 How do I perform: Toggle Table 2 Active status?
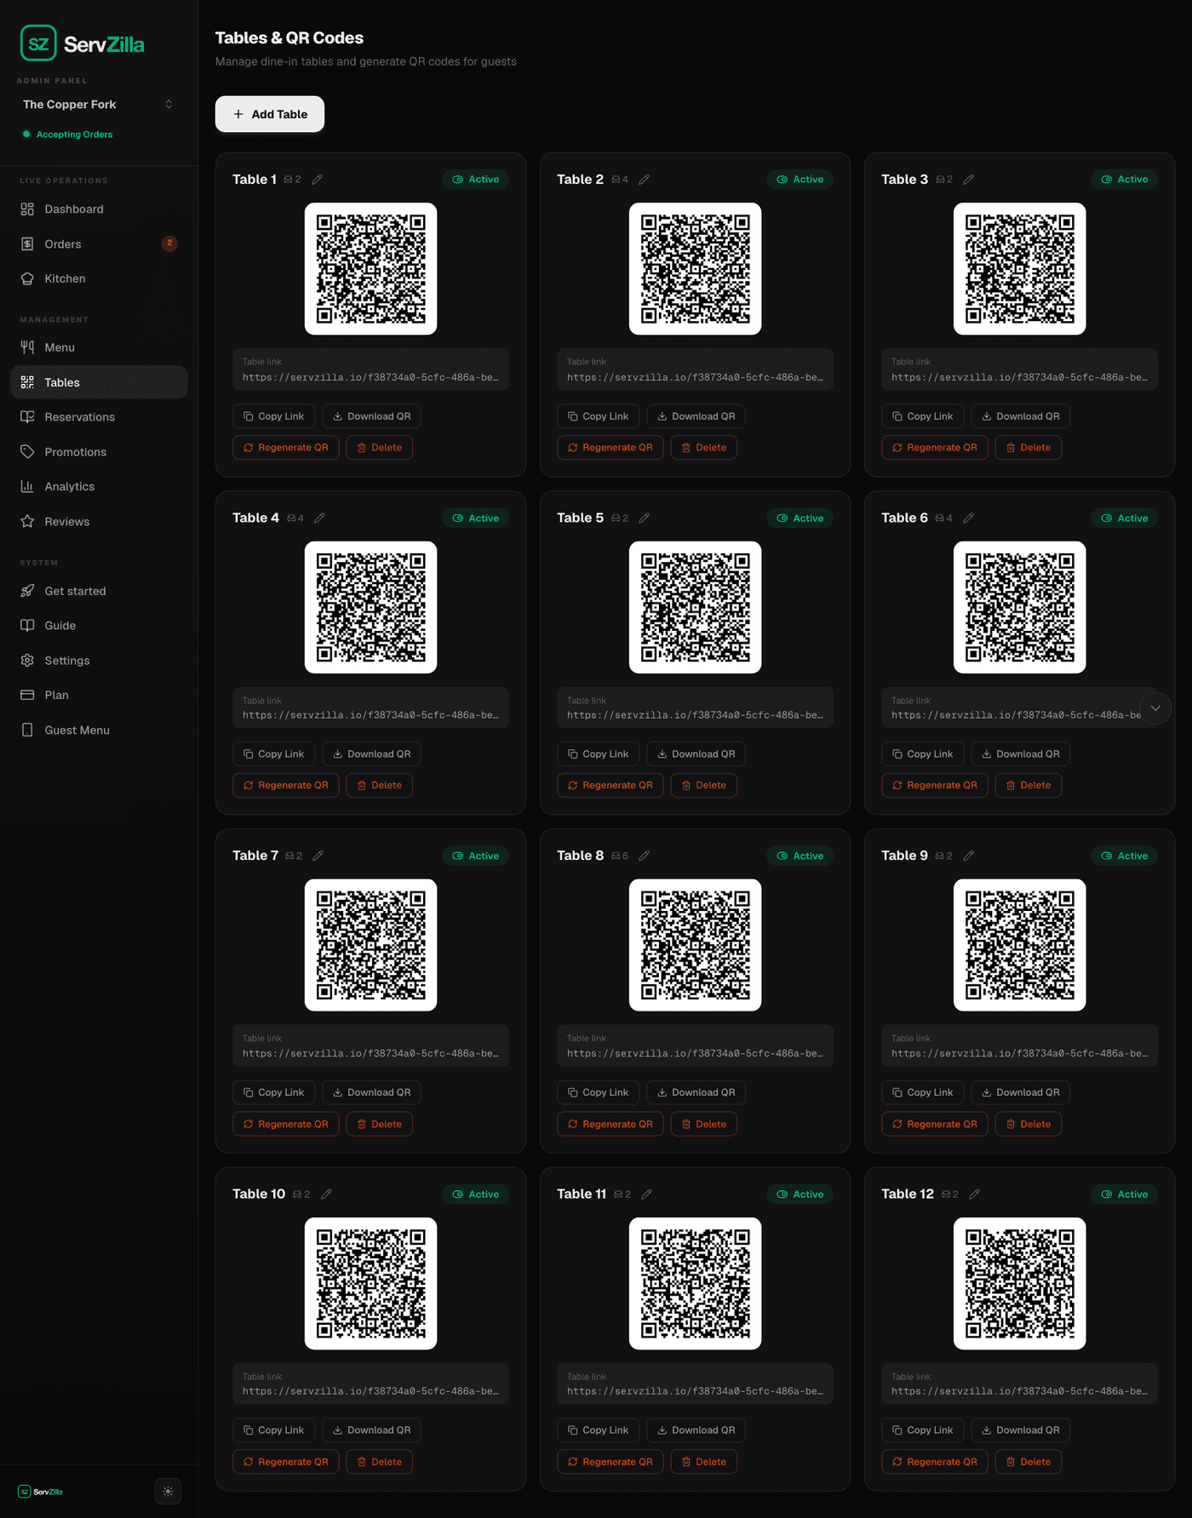pyautogui.click(x=800, y=180)
